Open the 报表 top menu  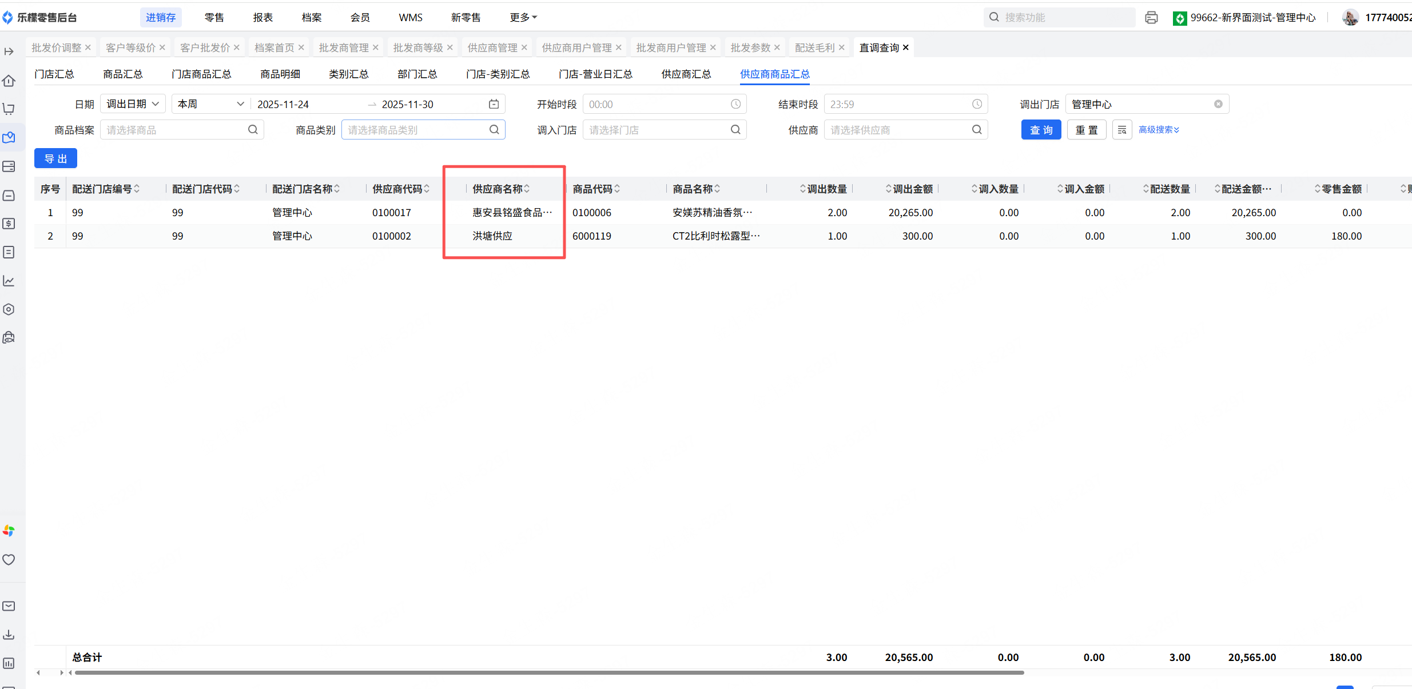pyautogui.click(x=262, y=18)
